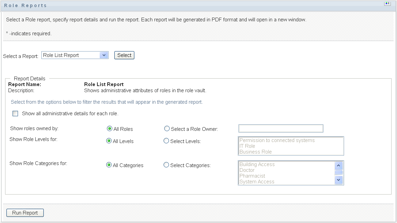Pick the Select Categories radio button
397x223 pixels.
click(166, 165)
